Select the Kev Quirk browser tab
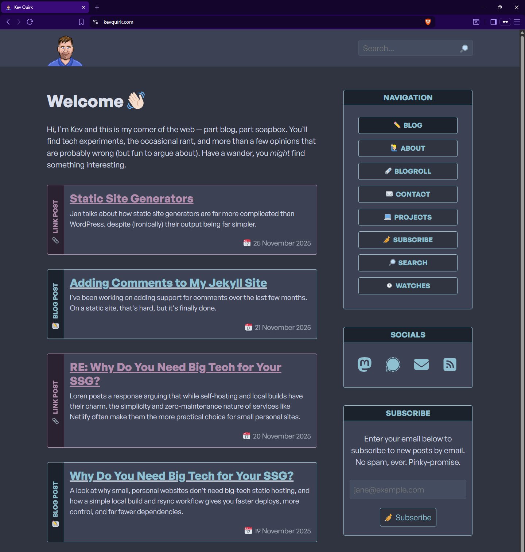This screenshot has width=525, height=552. (44, 7)
